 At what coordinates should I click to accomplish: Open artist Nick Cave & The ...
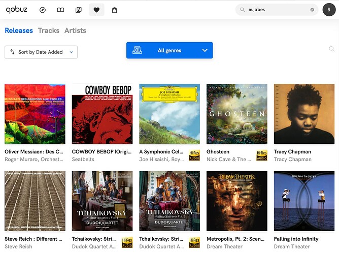coord(229,159)
